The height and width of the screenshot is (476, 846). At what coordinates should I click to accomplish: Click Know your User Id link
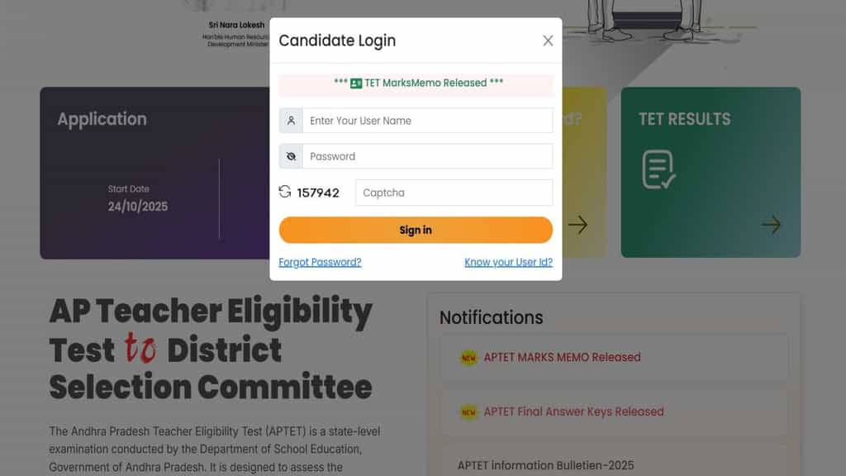(x=507, y=262)
